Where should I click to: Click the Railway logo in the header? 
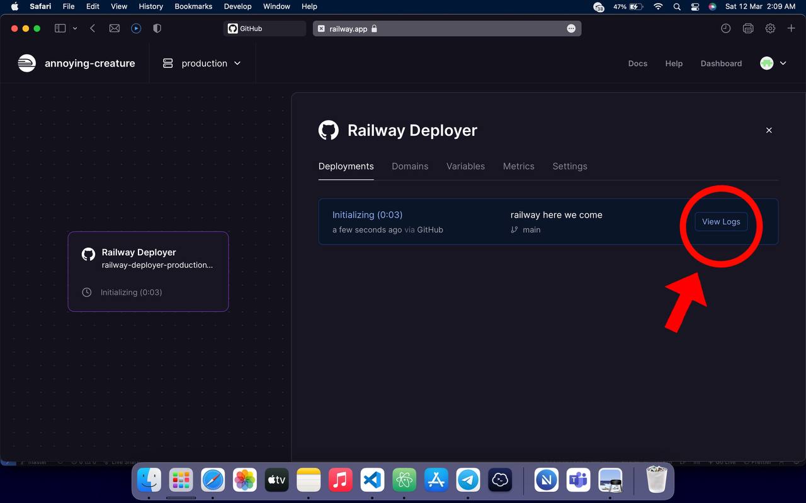tap(26, 64)
